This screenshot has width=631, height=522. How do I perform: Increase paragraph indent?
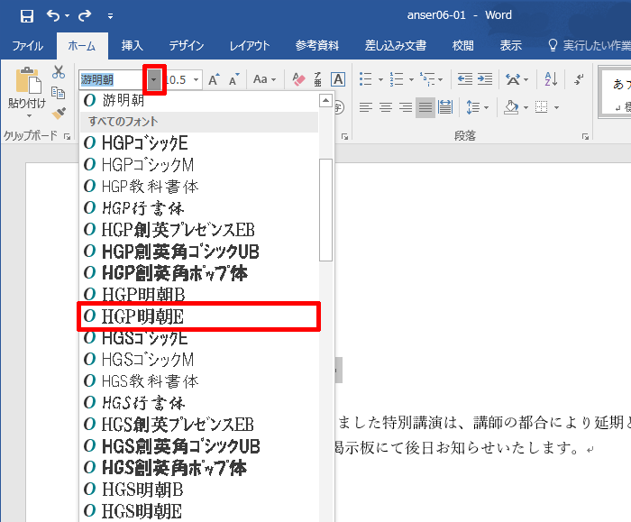click(485, 79)
